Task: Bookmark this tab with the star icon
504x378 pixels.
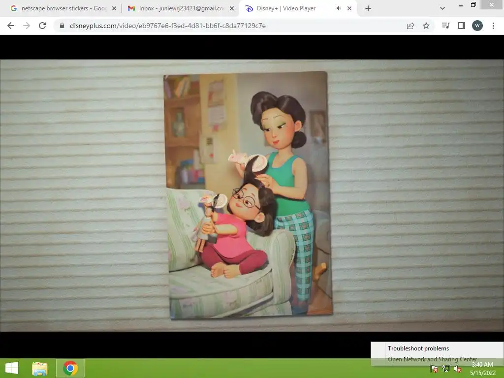Action: point(426,26)
